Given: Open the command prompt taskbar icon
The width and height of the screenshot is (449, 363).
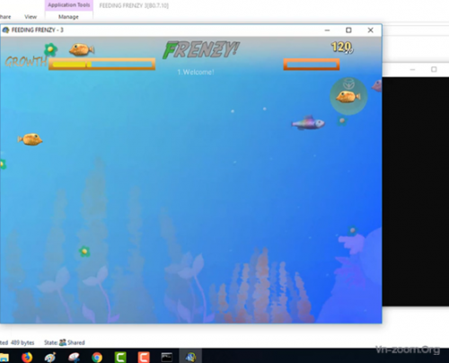Looking at the screenshot, I should tap(167, 357).
